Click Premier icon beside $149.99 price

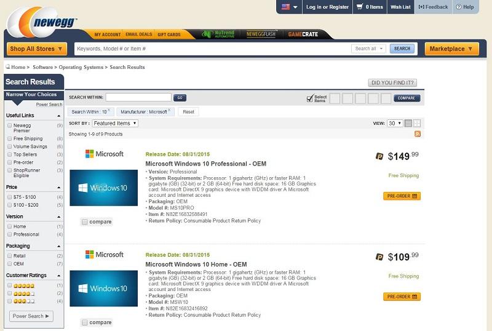click(x=379, y=156)
